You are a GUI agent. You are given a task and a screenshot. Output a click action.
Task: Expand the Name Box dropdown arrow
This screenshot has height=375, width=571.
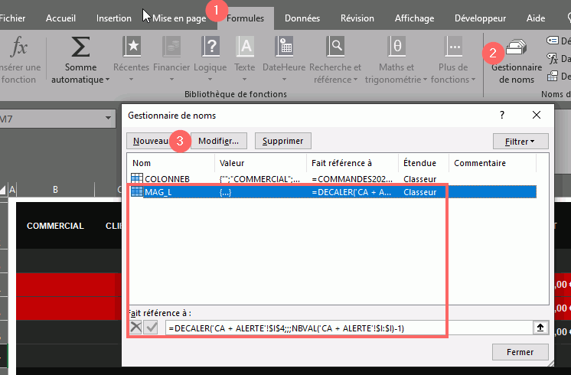coord(109,118)
